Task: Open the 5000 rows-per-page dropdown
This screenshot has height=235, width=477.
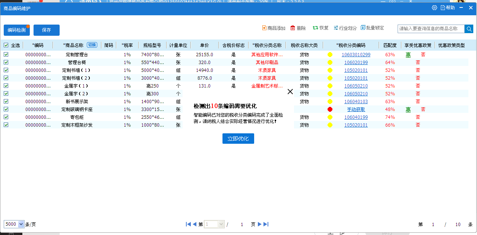Action: coord(21,224)
